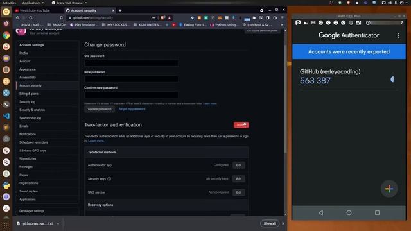Viewport: 411px width, 231px height.
Task: Click the browser reload icon
Action: pyautogui.click(x=31, y=18)
